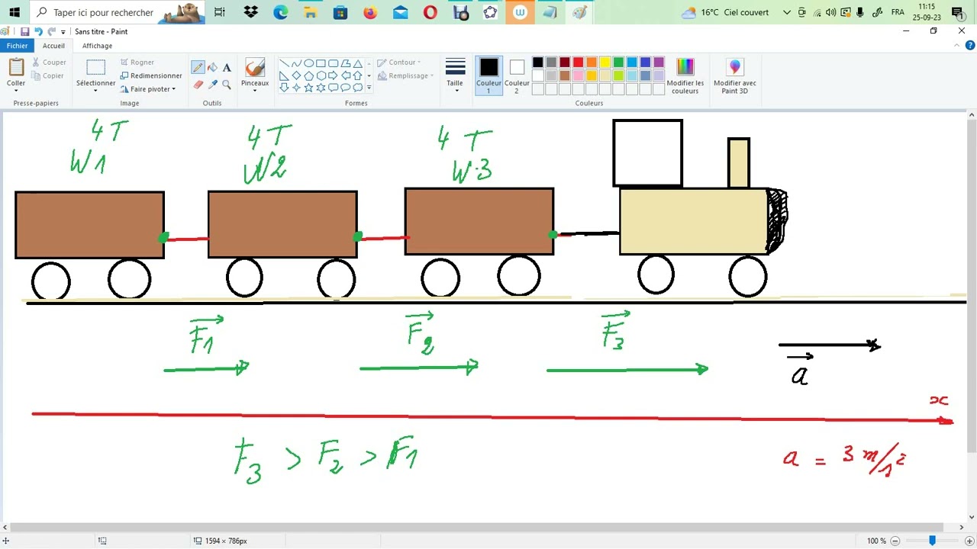Click the zoom out minus button
Screen dimensions: 977x549
click(x=895, y=541)
